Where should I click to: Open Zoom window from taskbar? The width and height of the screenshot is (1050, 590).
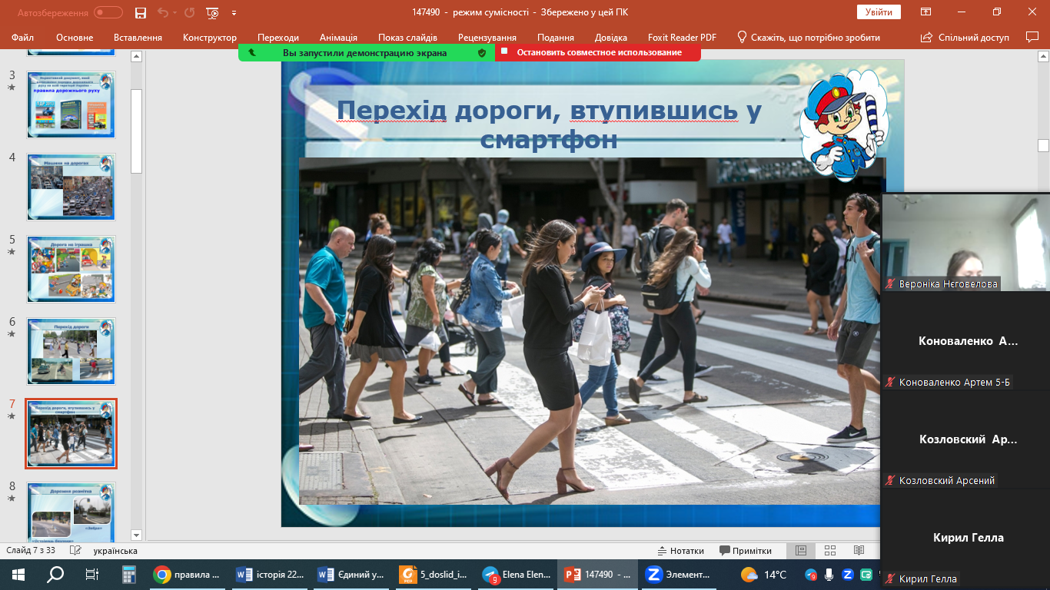680,574
